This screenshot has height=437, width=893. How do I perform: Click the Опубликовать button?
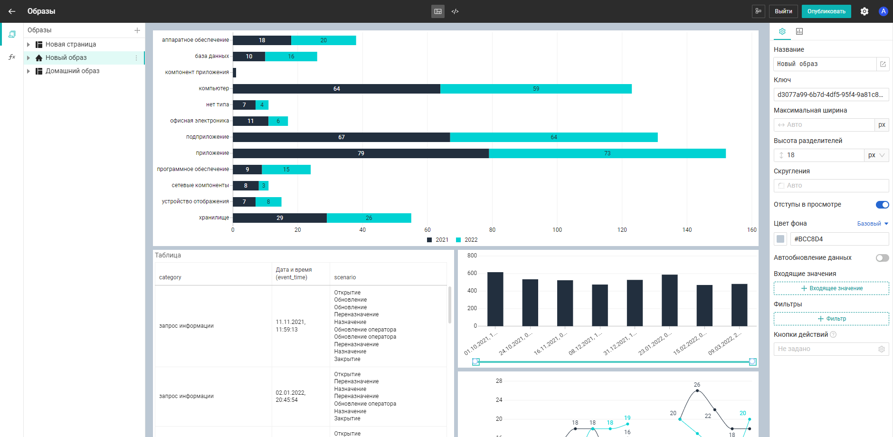(x=826, y=11)
